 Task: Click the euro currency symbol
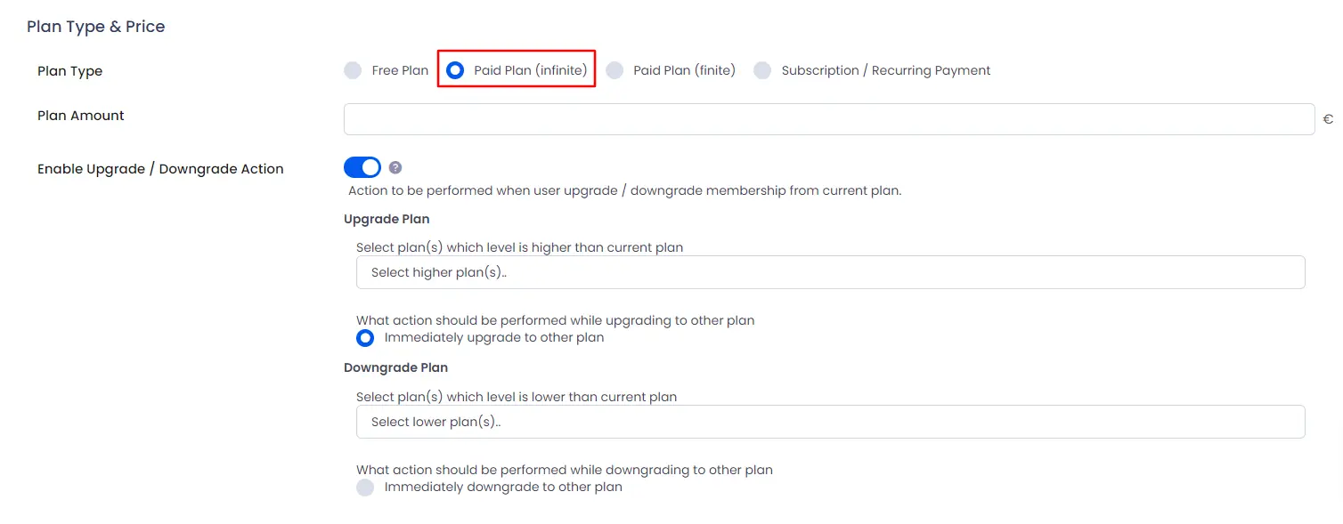pyautogui.click(x=1328, y=119)
